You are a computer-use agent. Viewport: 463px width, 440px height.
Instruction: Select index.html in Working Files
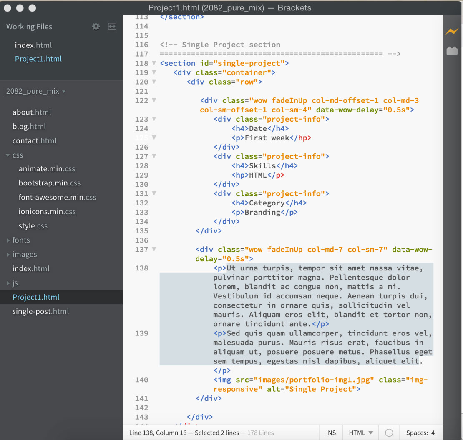(x=33, y=45)
